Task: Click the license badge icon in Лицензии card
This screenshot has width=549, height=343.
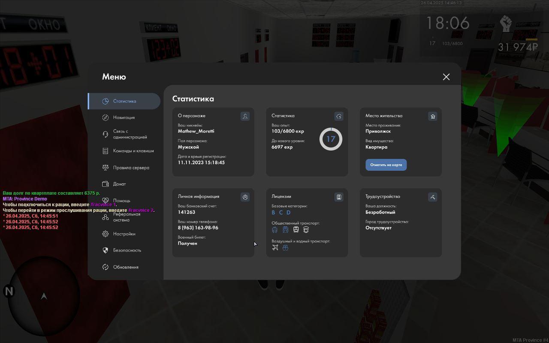Action: pos(339,197)
